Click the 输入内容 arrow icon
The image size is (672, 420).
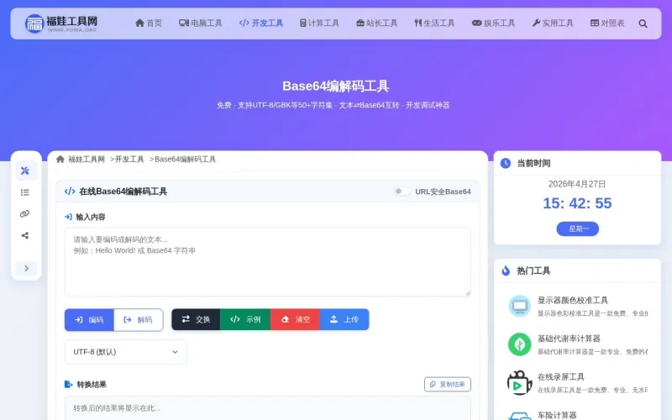[x=68, y=217]
